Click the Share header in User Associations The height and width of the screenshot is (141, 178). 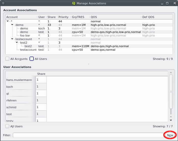41,74
